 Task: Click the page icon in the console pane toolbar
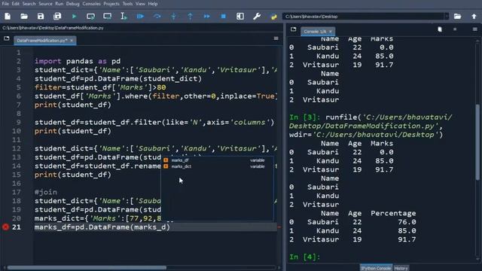click(x=440, y=29)
